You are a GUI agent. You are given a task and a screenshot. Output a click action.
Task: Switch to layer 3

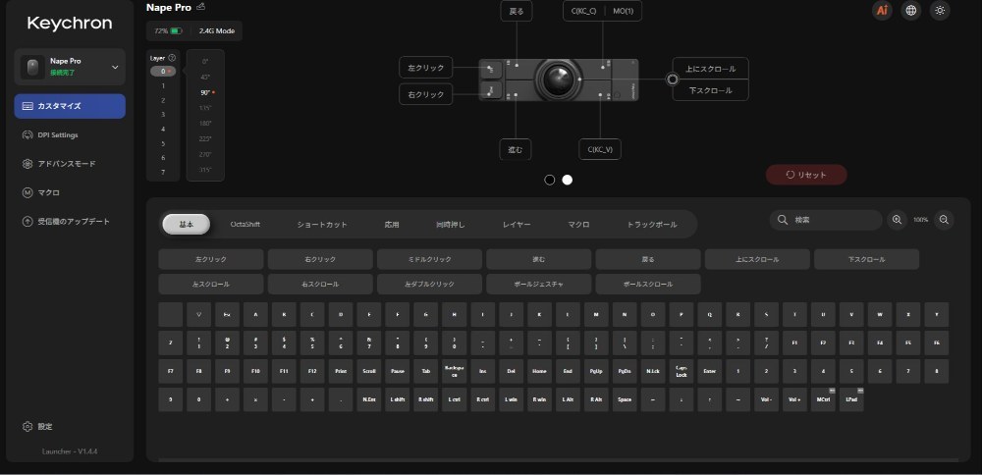coord(163,115)
